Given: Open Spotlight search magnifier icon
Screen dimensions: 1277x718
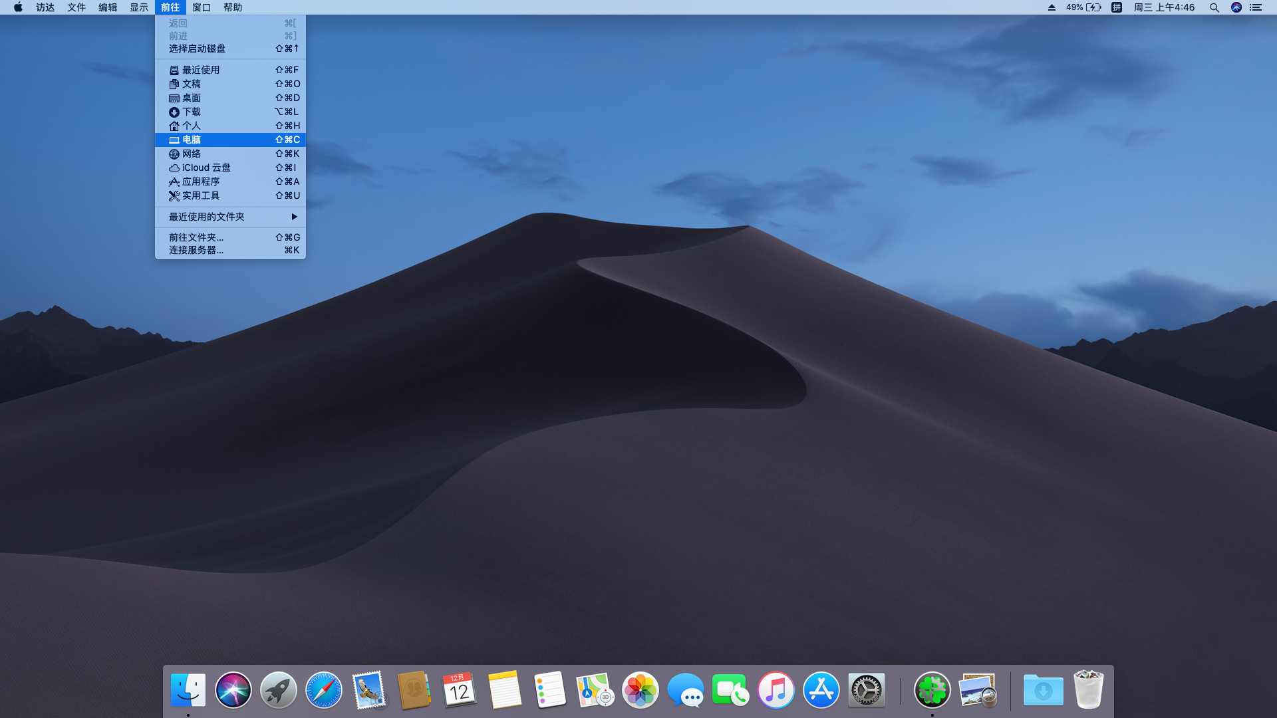Looking at the screenshot, I should coord(1214,7).
